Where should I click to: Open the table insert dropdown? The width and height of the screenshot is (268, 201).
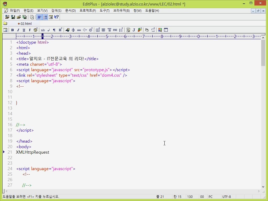pos(98,30)
